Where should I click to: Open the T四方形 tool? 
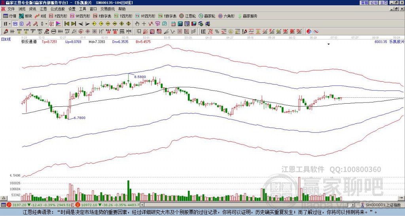pos(123,16)
